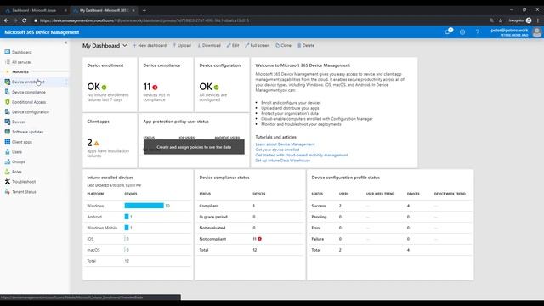
Task: Open Chrome three-dot menu
Action: [x=538, y=20]
